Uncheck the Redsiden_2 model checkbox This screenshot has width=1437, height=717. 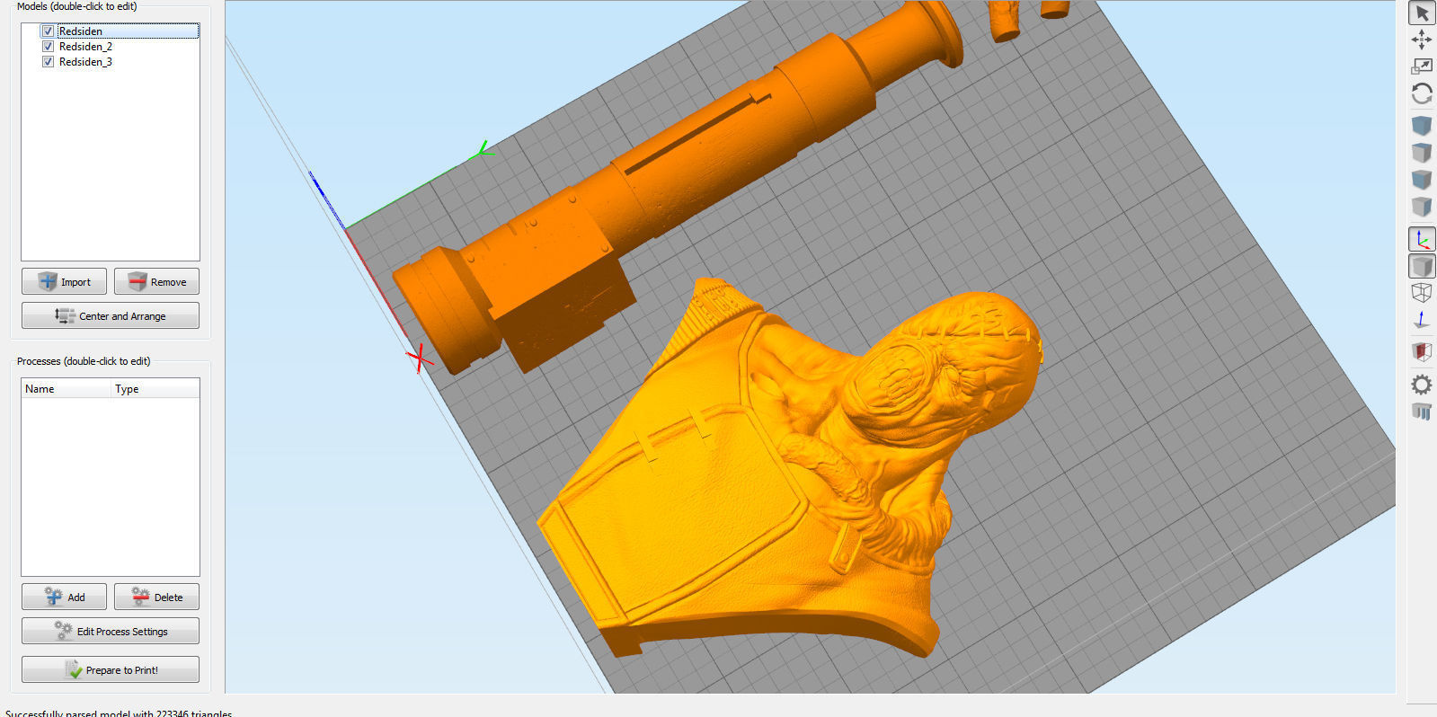pyautogui.click(x=48, y=46)
